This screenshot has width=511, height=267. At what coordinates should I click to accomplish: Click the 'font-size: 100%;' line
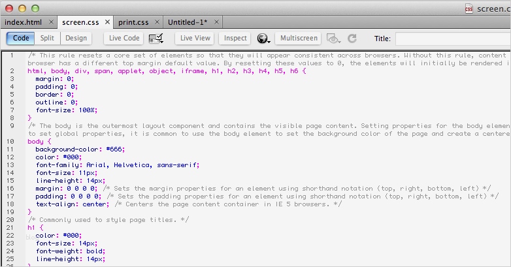click(x=67, y=110)
